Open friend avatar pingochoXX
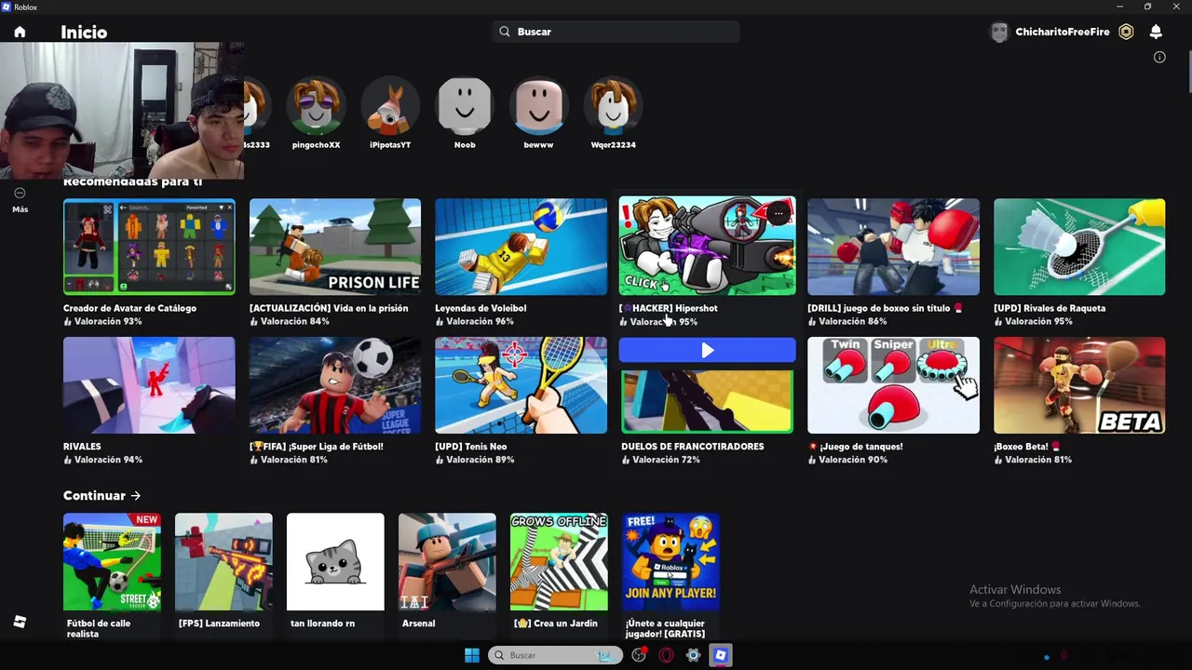The width and height of the screenshot is (1192, 670). [x=316, y=106]
